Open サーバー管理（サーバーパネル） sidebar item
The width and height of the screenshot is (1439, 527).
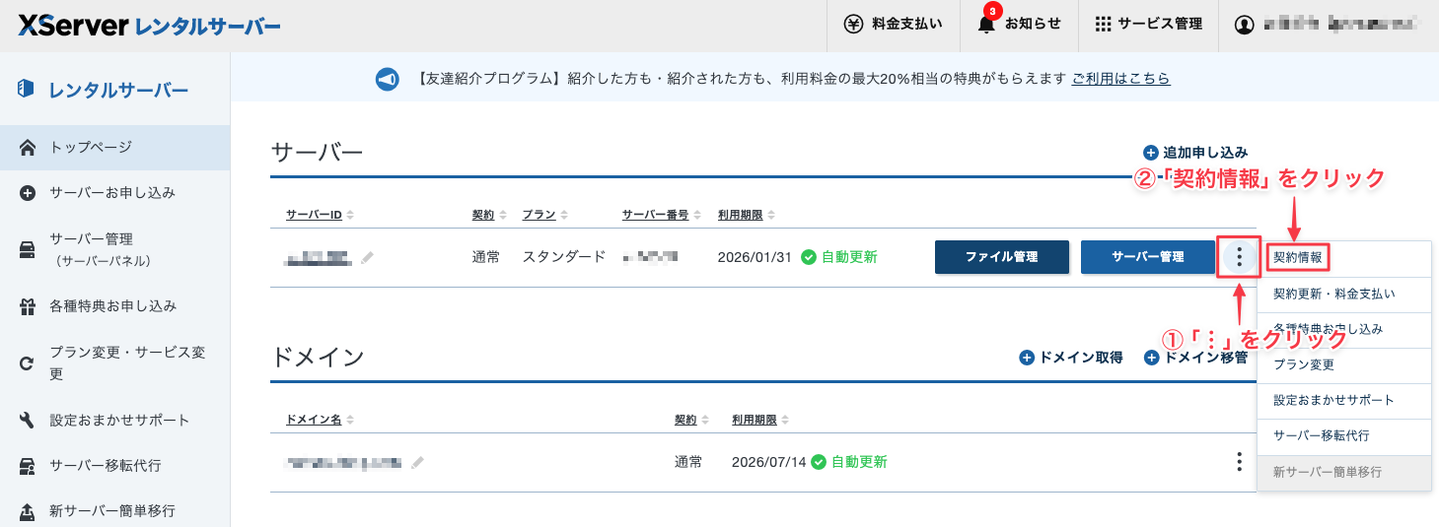[x=114, y=249]
